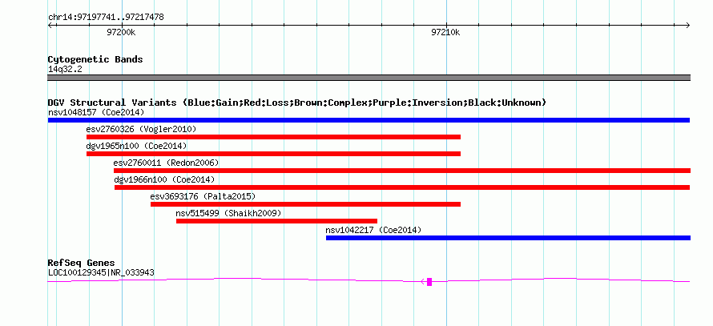Select the 14q32.2 band label
Screen dimensions: 713x326
65,69
